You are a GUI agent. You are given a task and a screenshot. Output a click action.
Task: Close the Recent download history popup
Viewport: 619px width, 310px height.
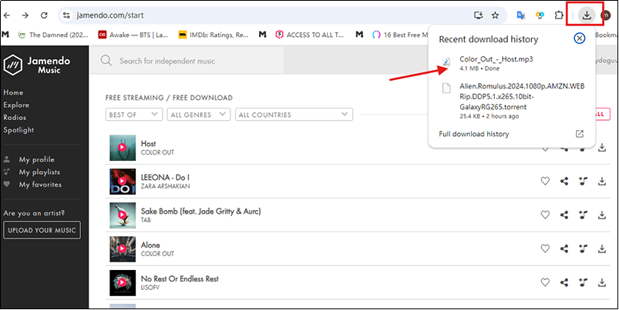coord(580,38)
